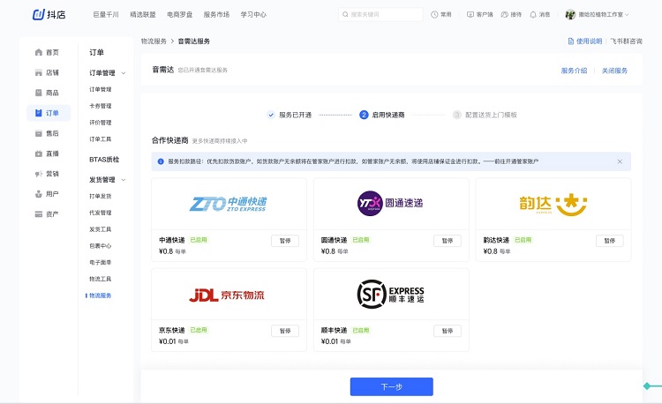Image resolution: width=662 pixels, height=404 pixels.
Task: Collapse the 订单管理 section
Action: tap(124, 73)
